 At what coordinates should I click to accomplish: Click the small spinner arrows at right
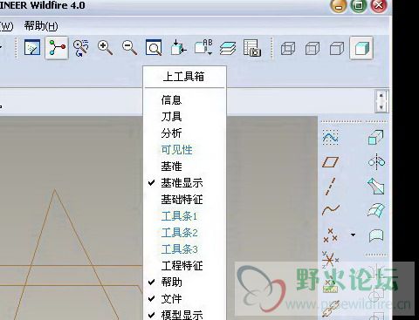coord(381,101)
